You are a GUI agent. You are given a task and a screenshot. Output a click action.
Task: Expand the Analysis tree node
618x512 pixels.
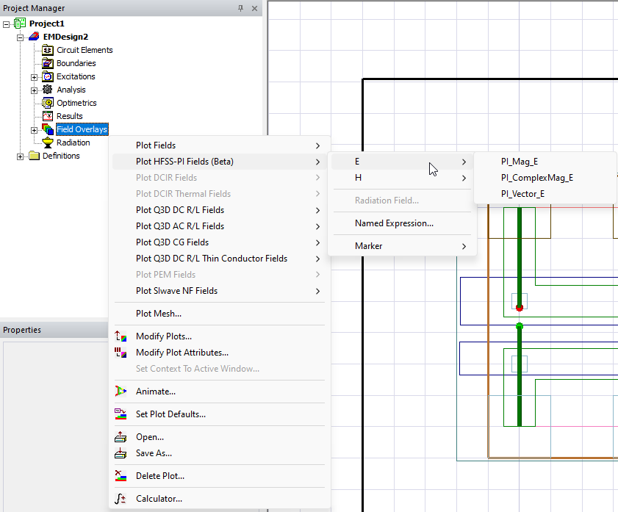pos(35,90)
